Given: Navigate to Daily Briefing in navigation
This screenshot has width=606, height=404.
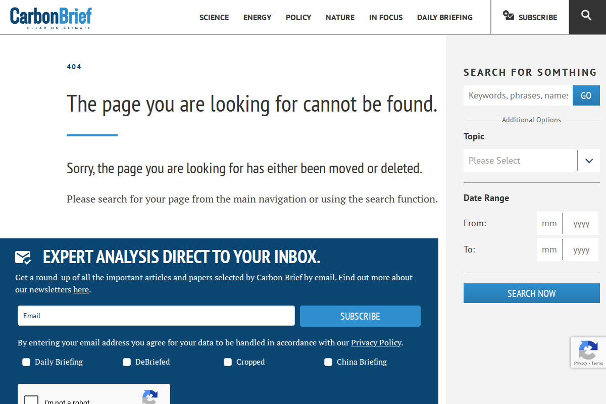Looking at the screenshot, I should click(444, 18).
